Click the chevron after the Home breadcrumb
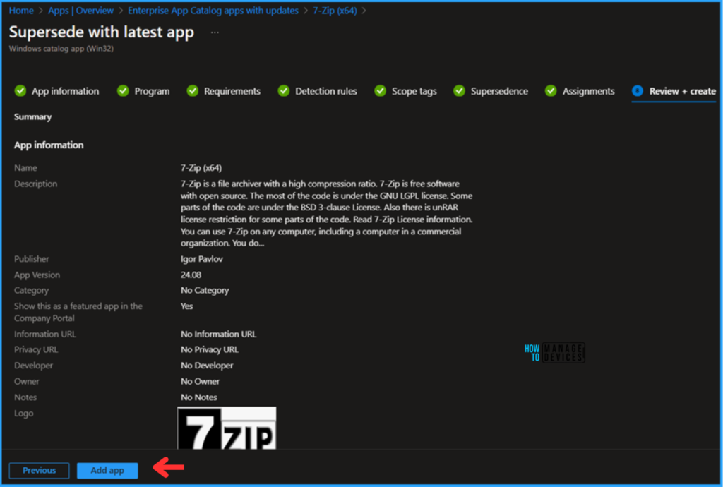Viewport: 723px width, 487px height. 40,11
